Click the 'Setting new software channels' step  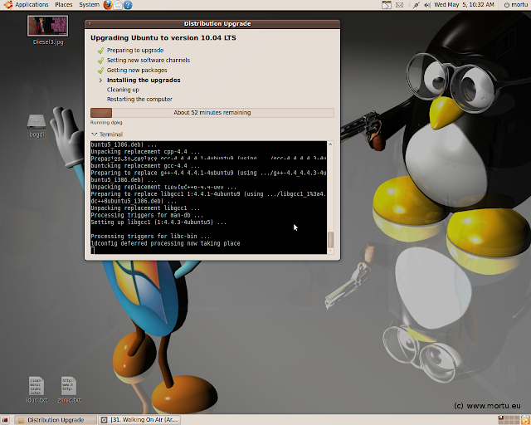[149, 60]
